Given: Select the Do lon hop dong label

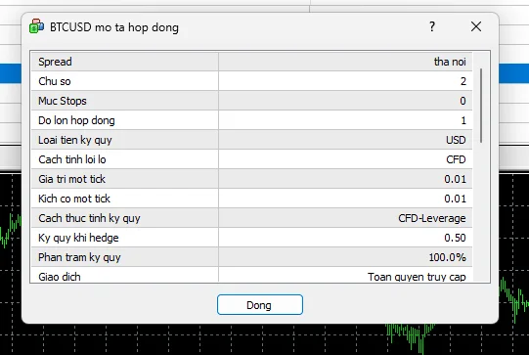Looking at the screenshot, I should pos(76,120).
